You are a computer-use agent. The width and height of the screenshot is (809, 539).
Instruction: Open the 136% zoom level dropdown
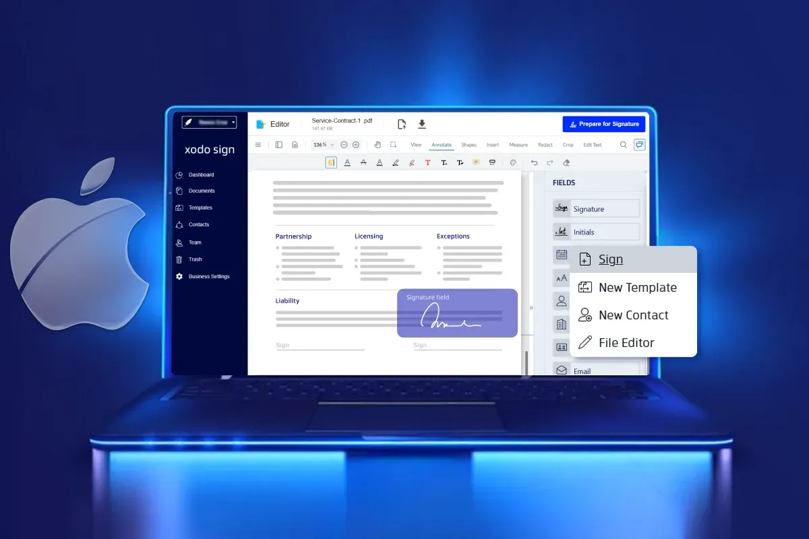(323, 145)
